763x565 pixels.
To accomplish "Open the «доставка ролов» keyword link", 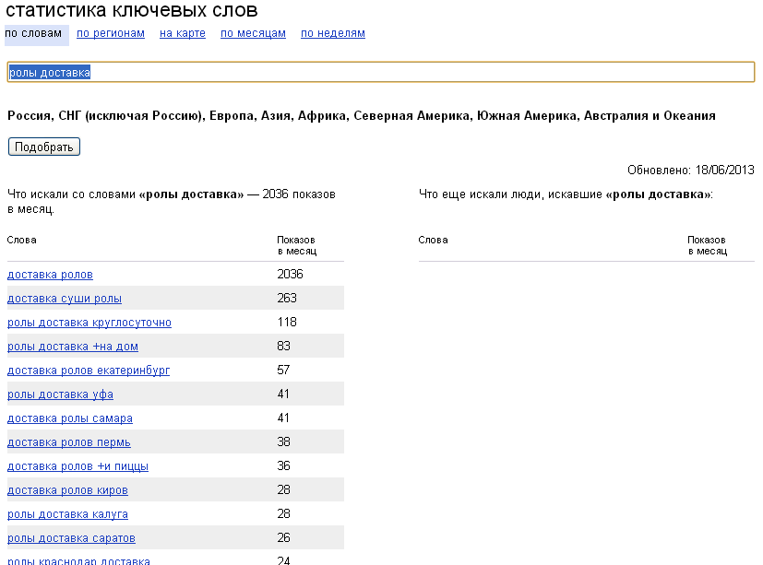I will pyautogui.click(x=50, y=275).
